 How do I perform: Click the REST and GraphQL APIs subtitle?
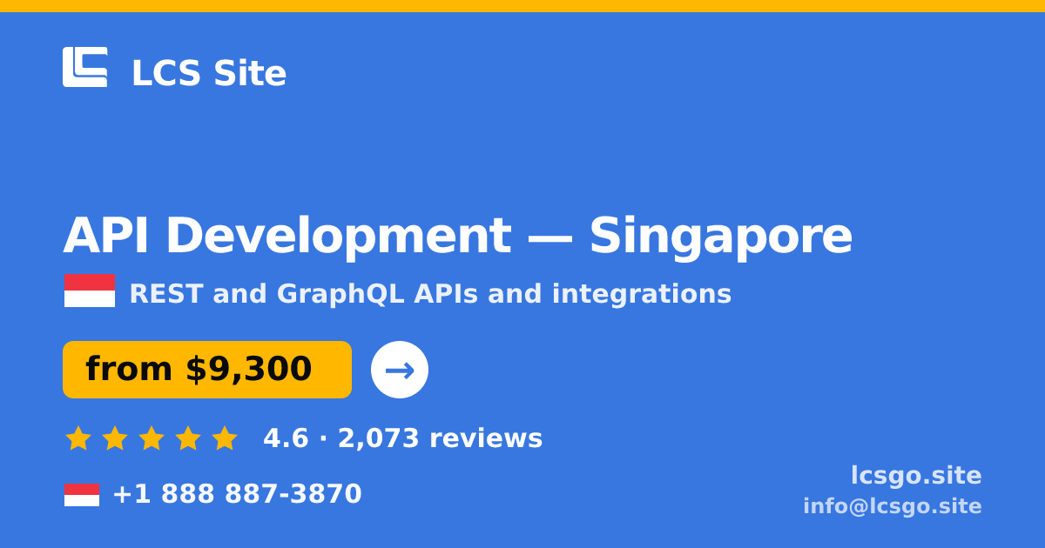tap(430, 294)
